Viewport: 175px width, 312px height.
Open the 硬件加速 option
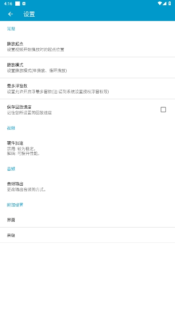[x=88, y=148]
